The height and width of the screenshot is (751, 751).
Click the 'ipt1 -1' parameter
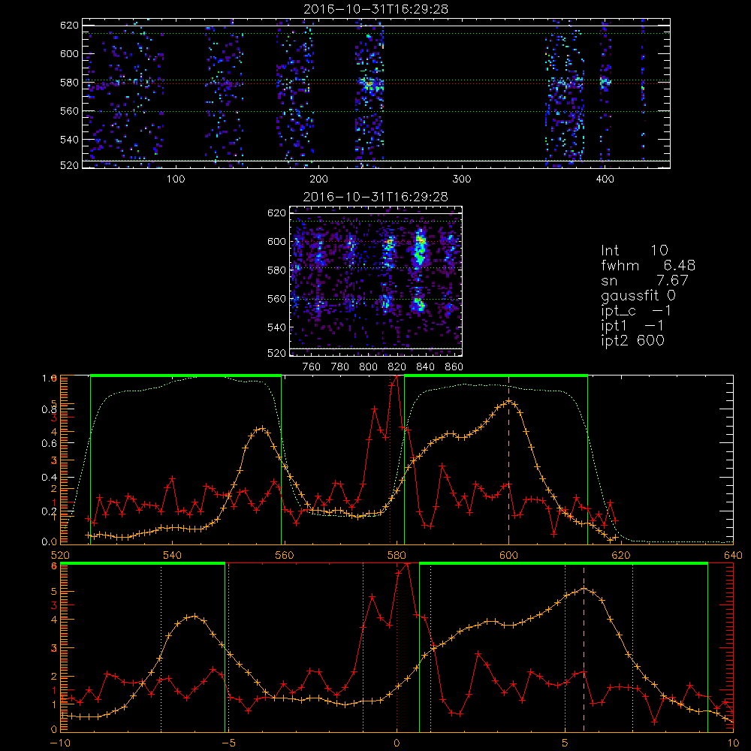point(632,326)
